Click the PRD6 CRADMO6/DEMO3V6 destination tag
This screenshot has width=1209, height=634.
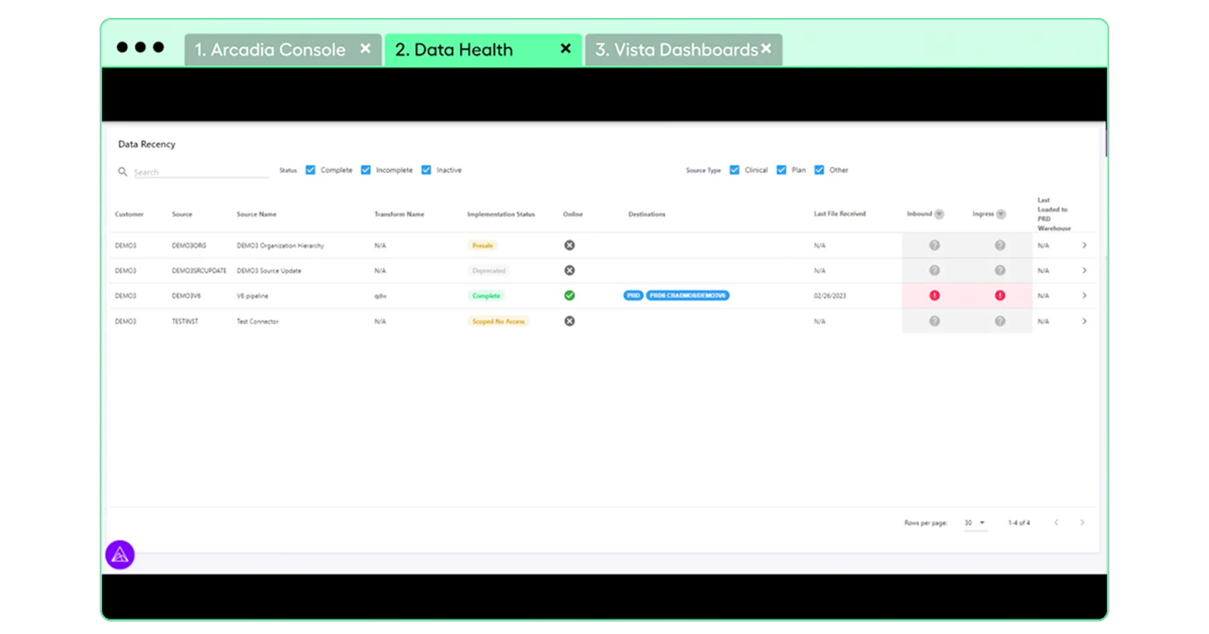coord(687,295)
